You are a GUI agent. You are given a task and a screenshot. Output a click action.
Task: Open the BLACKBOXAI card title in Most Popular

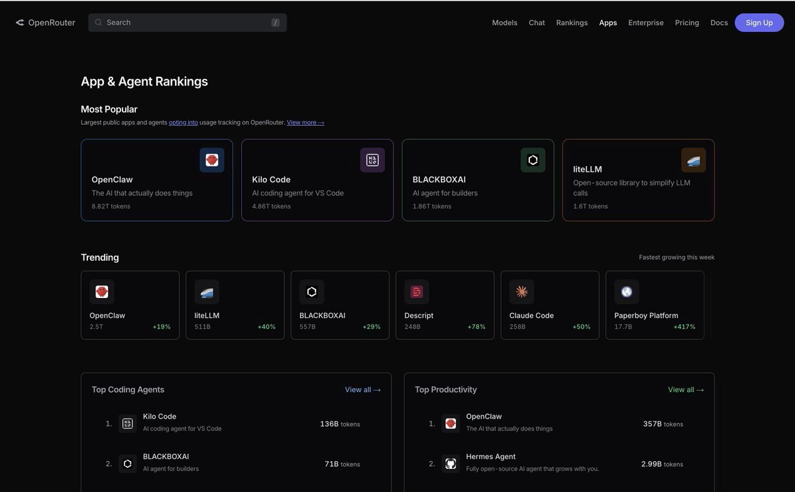[x=439, y=179]
